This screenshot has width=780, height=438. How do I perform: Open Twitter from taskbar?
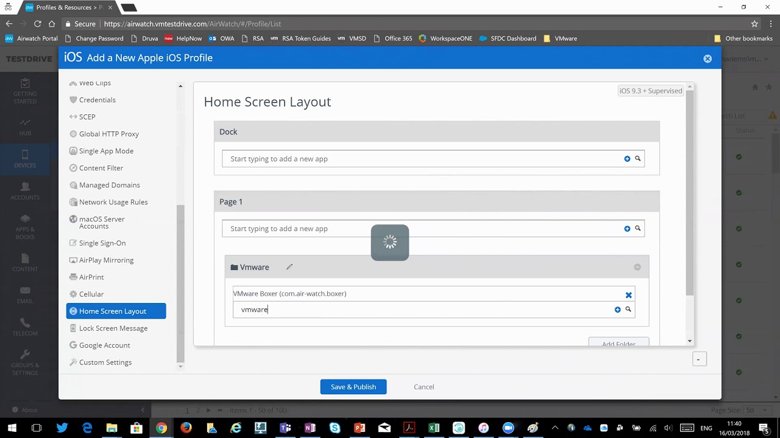coord(62,428)
